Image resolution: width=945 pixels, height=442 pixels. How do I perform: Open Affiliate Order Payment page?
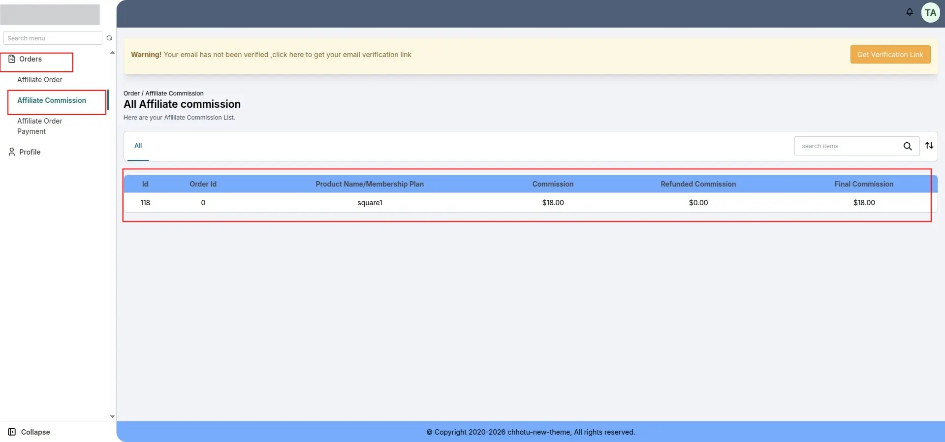tap(40, 126)
